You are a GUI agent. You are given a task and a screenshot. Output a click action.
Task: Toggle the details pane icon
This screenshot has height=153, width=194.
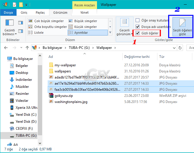click(x=21, y=31)
